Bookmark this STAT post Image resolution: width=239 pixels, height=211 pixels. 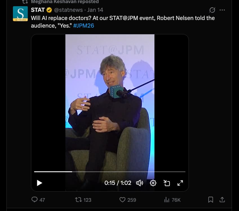tap(211, 200)
